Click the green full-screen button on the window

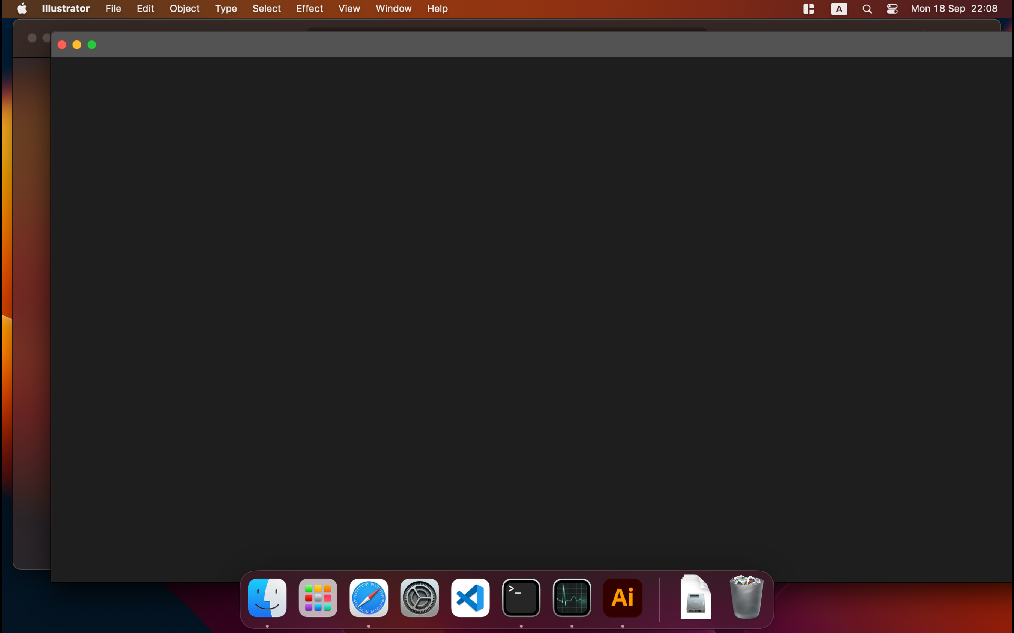tap(91, 44)
